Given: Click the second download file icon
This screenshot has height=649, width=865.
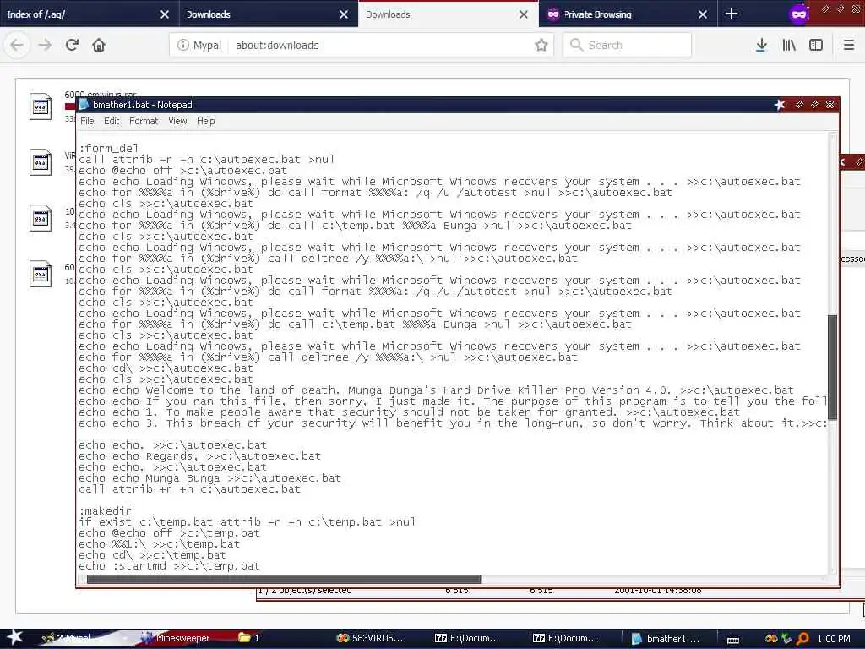Looking at the screenshot, I should [41, 163].
